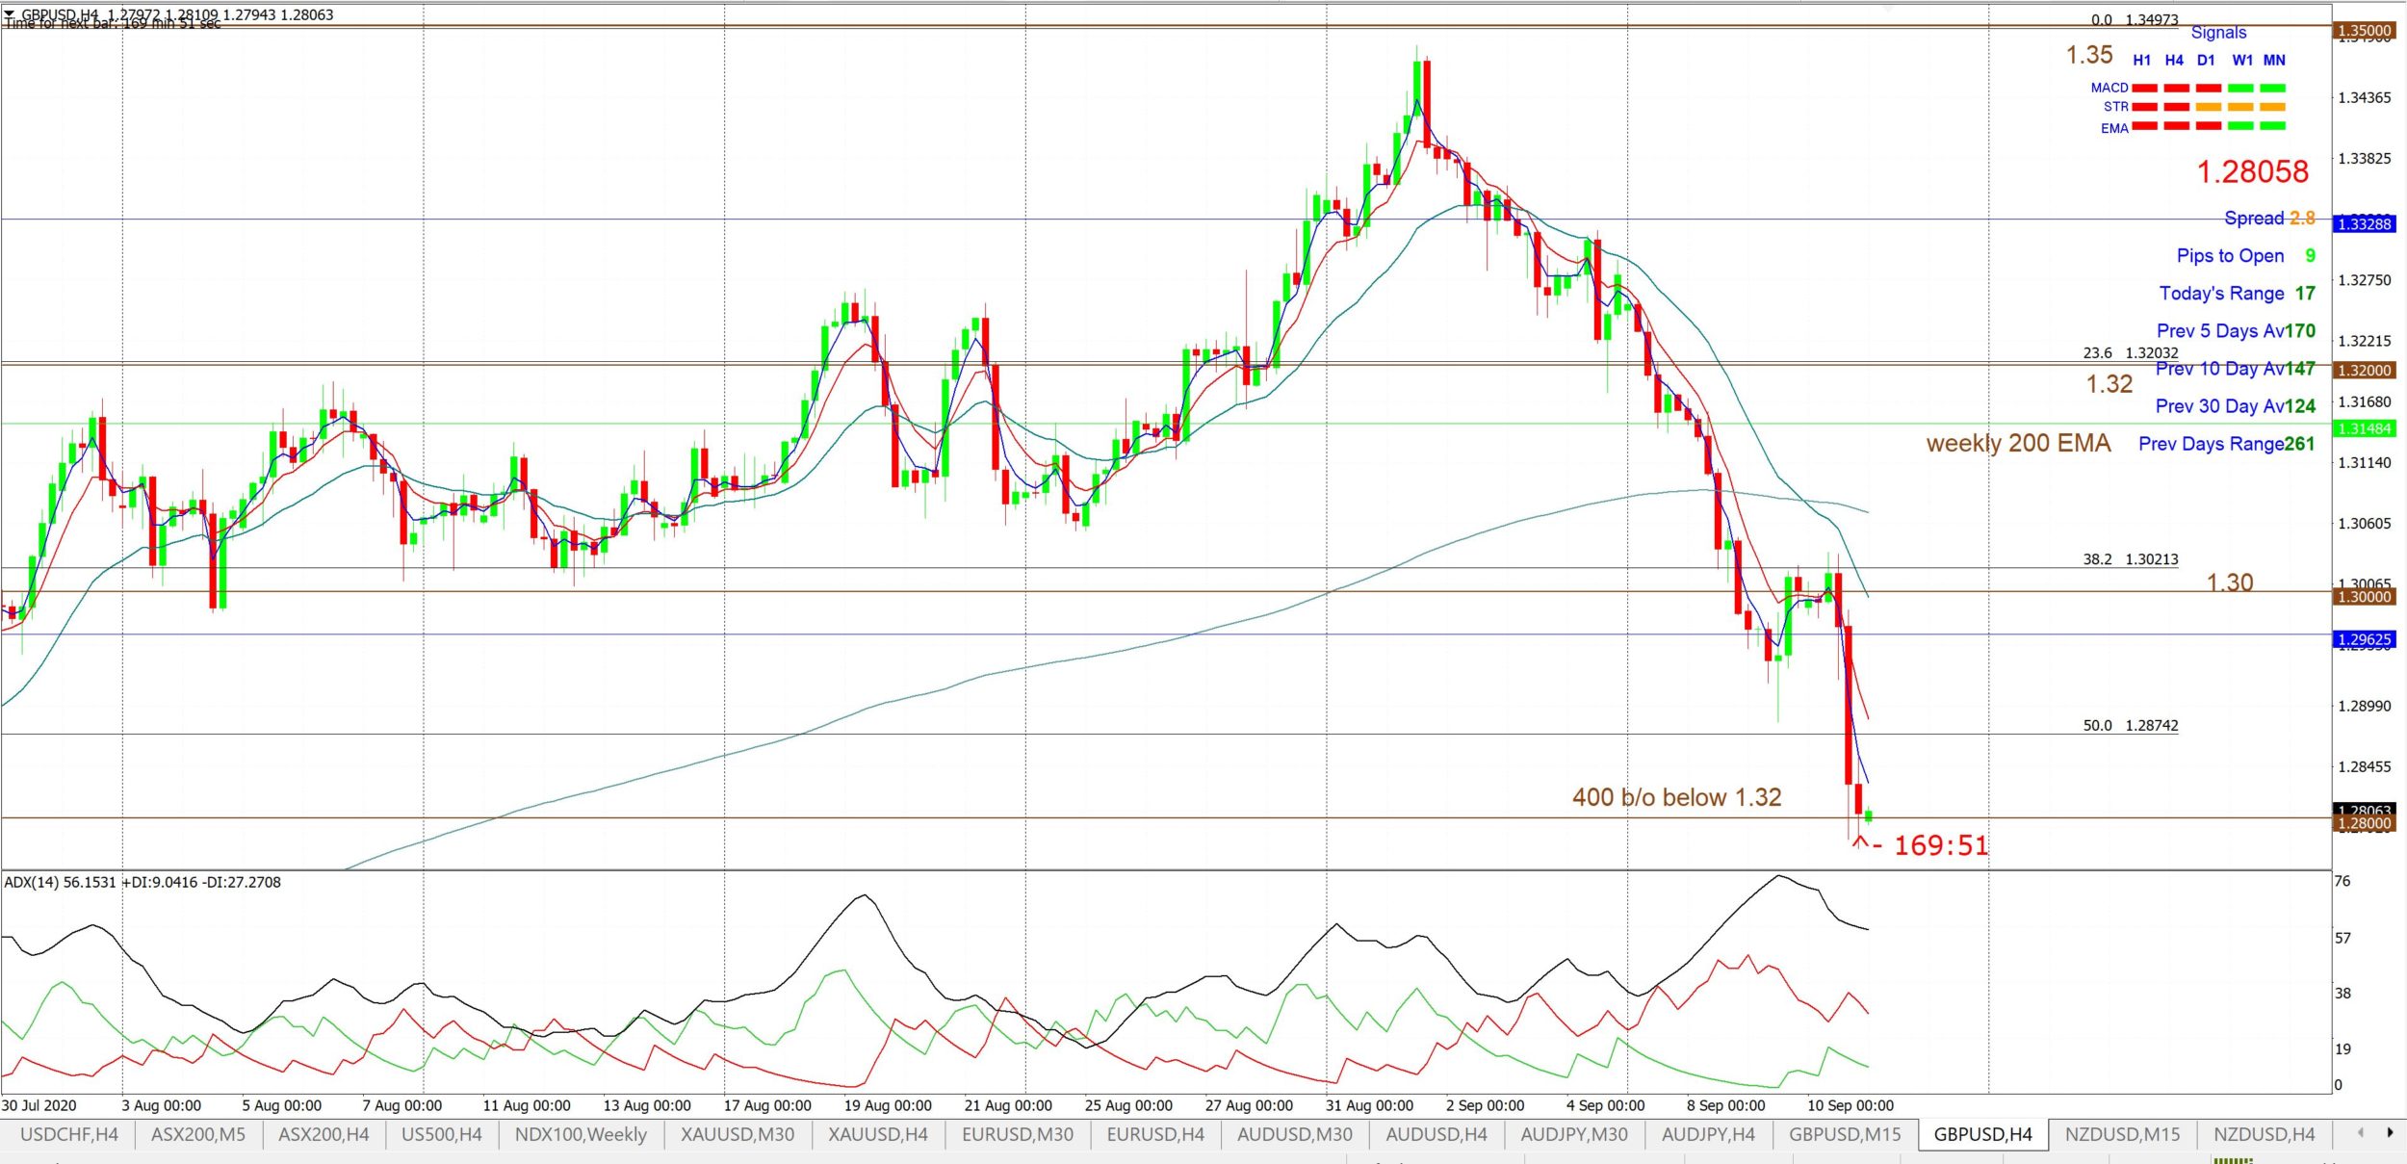Select the ASX200,H4 chart tab
Viewport: 2407px width, 1164px height.
click(x=324, y=1134)
